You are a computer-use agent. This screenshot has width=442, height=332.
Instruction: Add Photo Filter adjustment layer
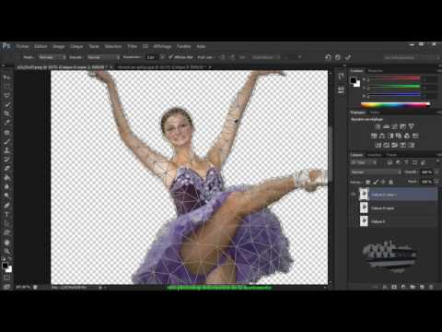(399, 136)
